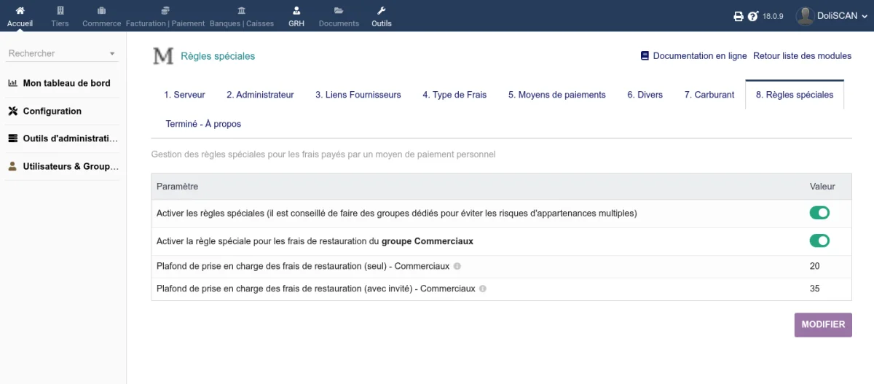Open Mon tableau de bord menu entry
This screenshot has height=384, width=874.
click(x=67, y=83)
